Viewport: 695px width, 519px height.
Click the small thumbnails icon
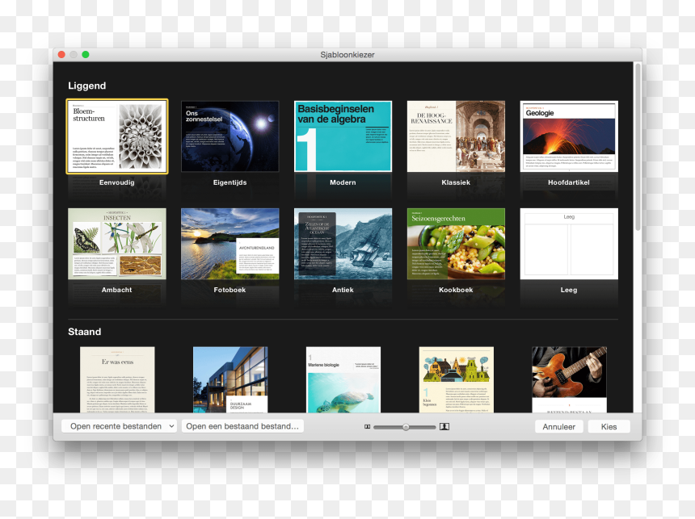click(367, 427)
